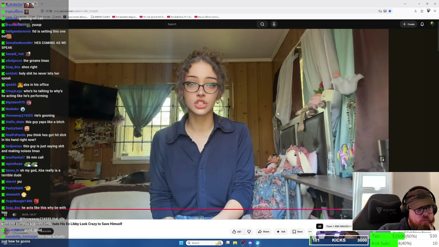Open YouTube notifications bell
Viewport: 439px width, 247px height.
(422, 24)
